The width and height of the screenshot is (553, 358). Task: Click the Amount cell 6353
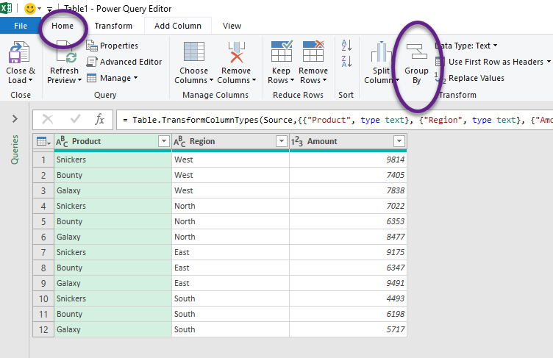pos(348,221)
